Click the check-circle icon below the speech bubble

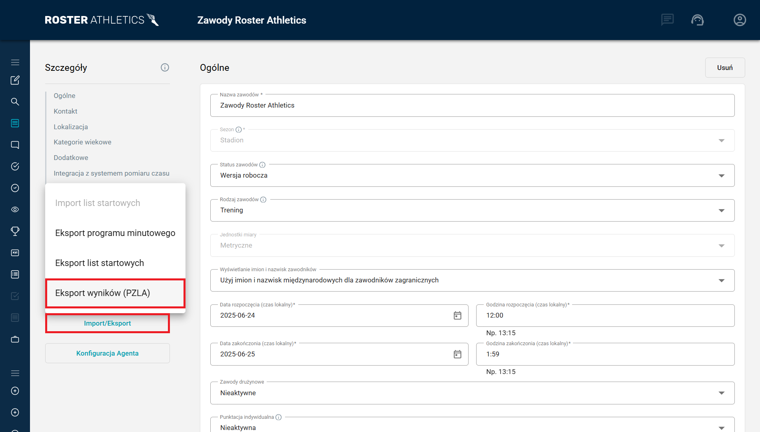coord(15,166)
